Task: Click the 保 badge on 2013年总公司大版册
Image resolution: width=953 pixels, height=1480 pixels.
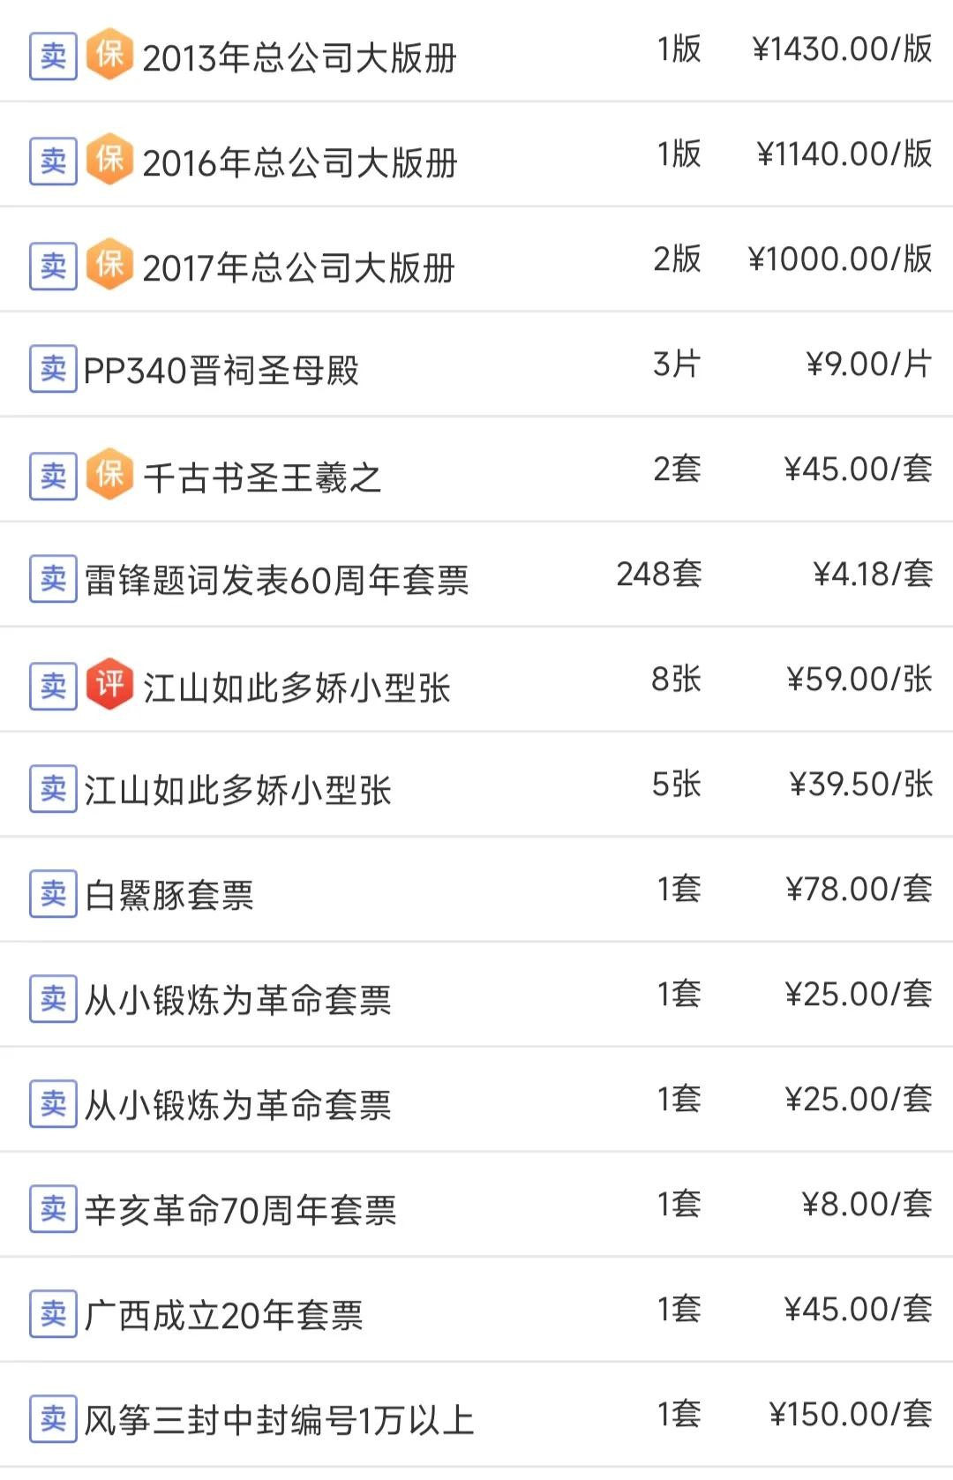Action: pos(109,55)
